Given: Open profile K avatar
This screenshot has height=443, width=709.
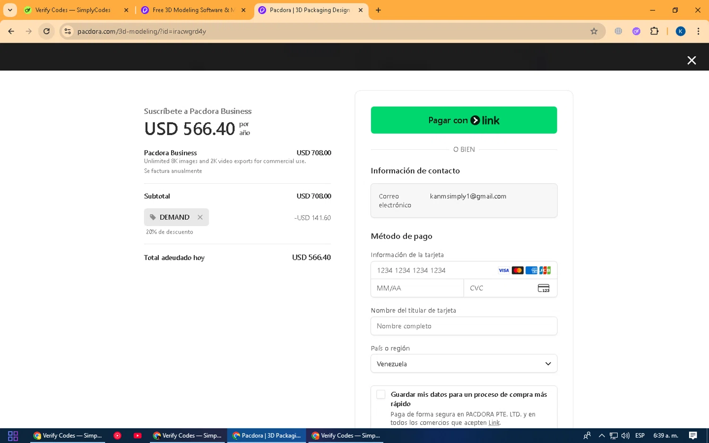Looking at the screenshot, I should (x=681, y=31).
